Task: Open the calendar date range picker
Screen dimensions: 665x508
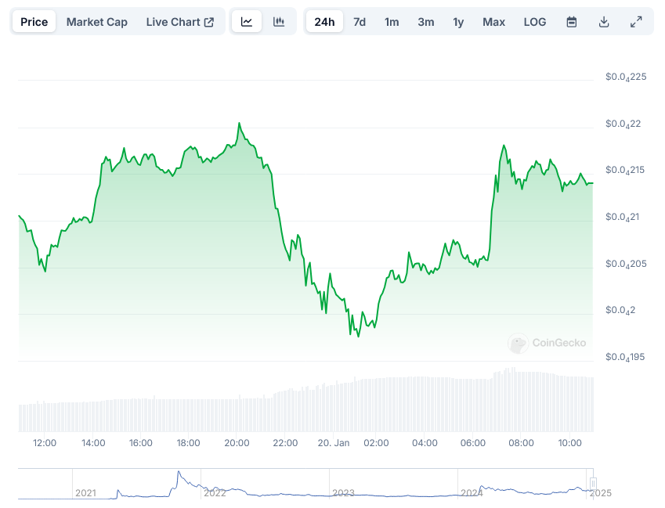Action: click(x=572, y=22)
